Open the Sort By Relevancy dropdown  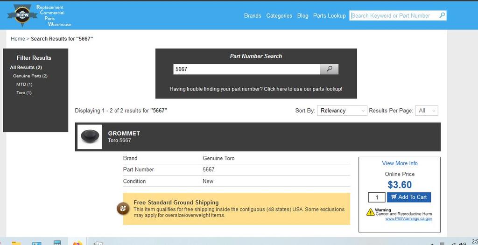[x=342, y=111]
